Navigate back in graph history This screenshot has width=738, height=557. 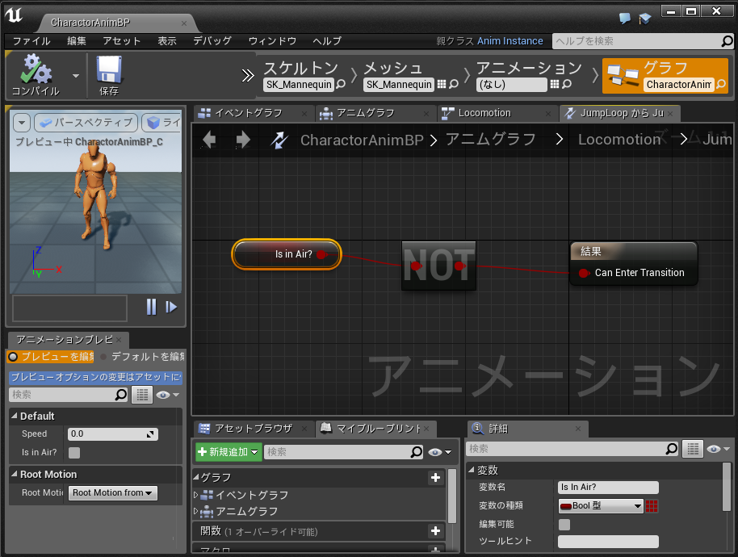click(209, 139)
